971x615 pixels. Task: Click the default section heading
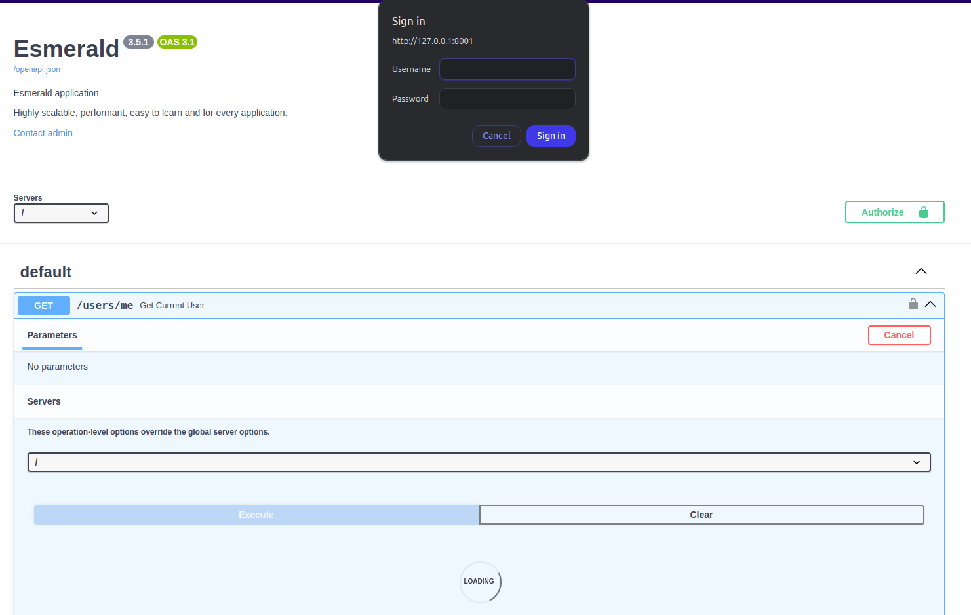(46, 272)
